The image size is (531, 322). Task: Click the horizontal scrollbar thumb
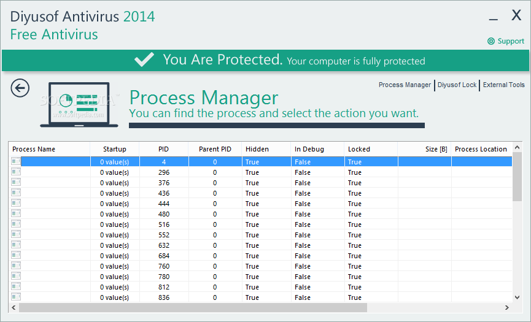[193, 307]
